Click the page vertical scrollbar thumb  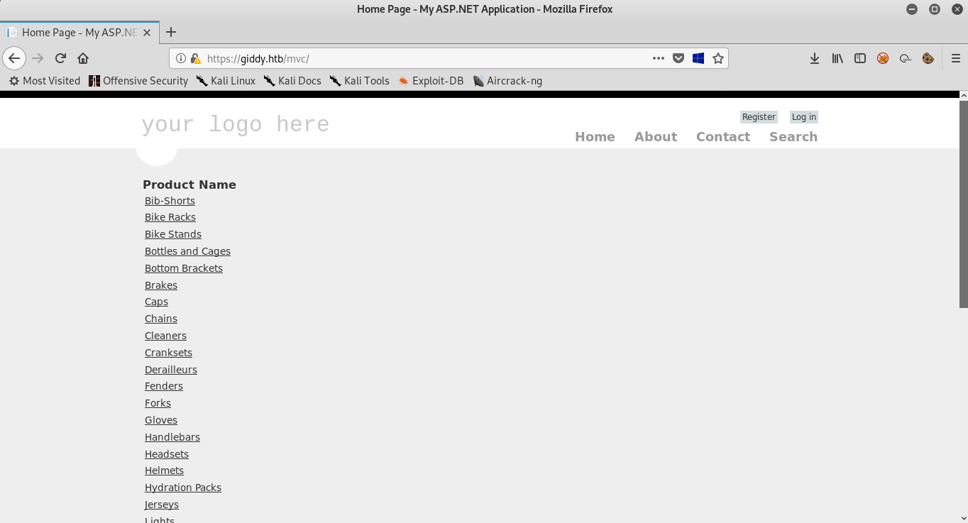tap(963, 204)
